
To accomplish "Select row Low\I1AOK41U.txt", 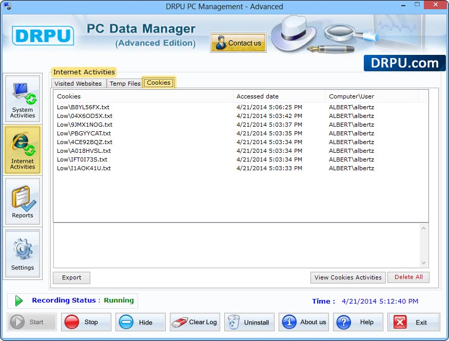I will coord(241,168).
